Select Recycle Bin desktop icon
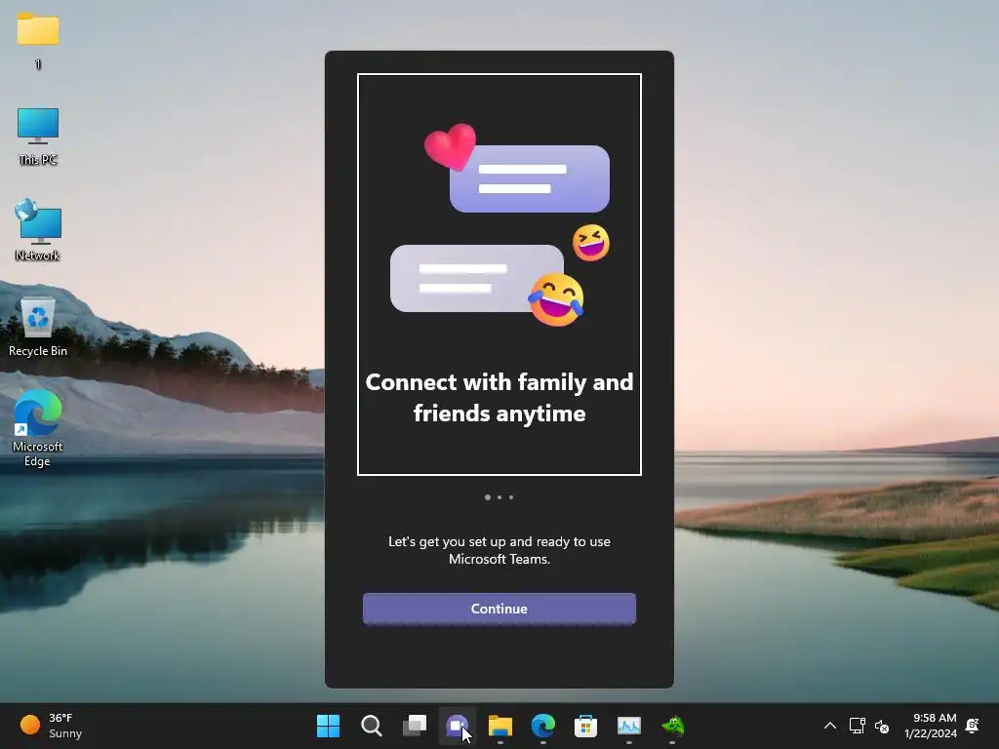999x749 pixels. [x=38, y=327]
